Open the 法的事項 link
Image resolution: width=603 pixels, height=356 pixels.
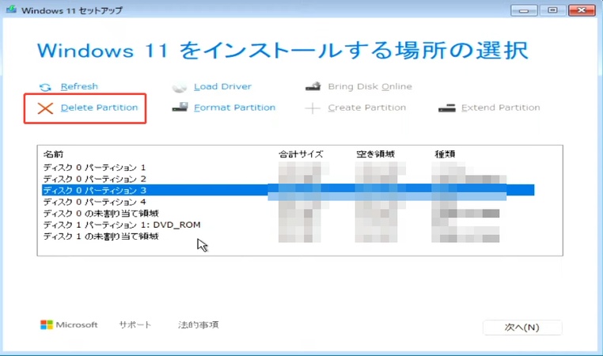point(198,325)
